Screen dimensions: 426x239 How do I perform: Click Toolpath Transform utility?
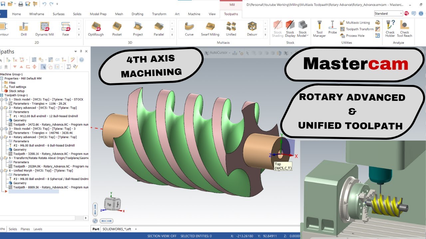pos(356,29)
